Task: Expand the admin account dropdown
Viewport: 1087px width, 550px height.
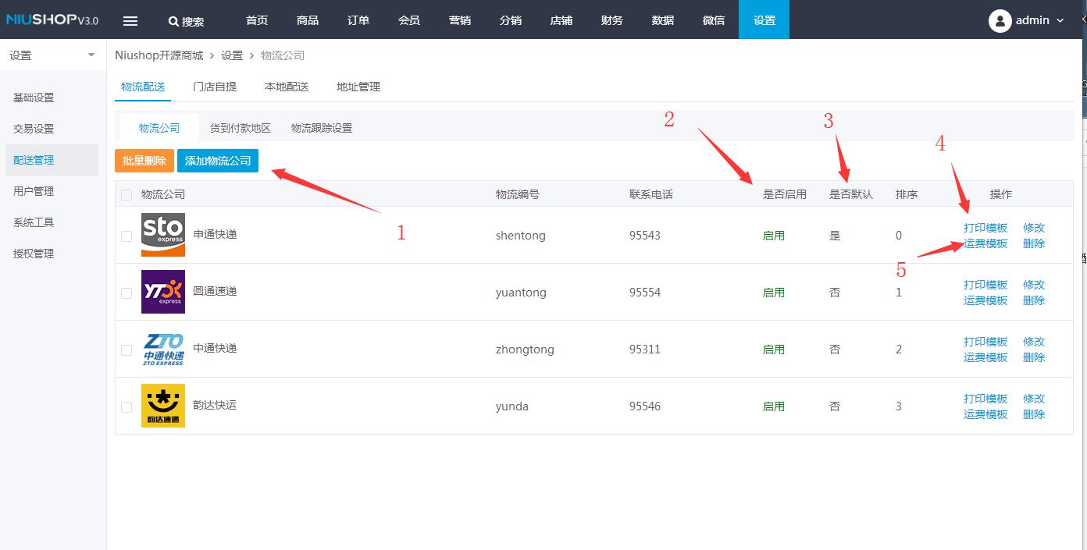Action: tap(1059, 20)
